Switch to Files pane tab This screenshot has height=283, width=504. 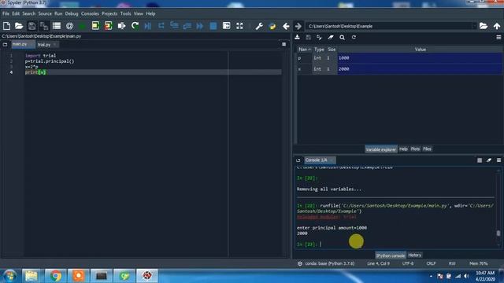pos(427,149)
